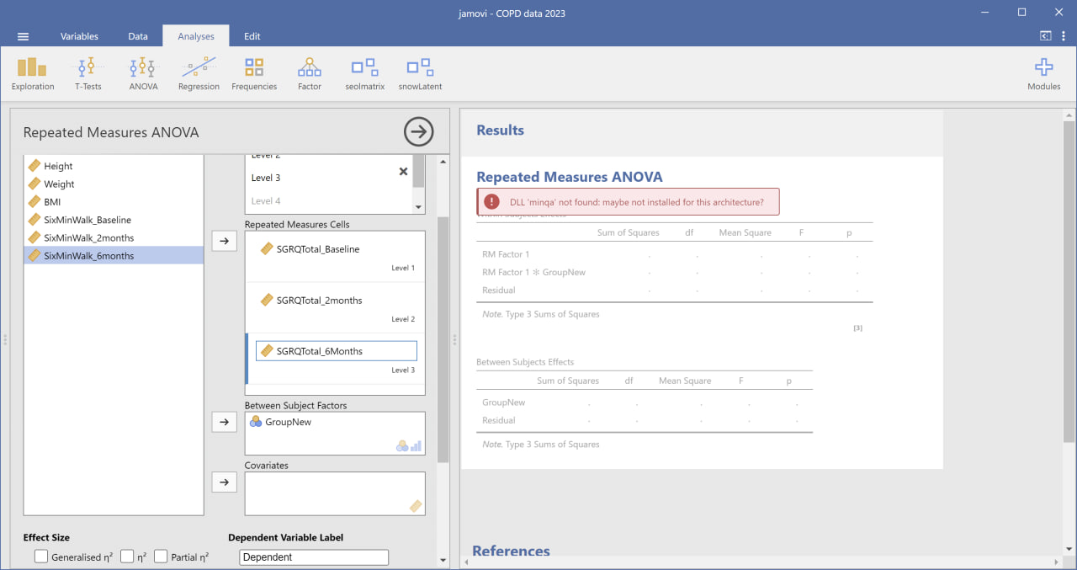Screen dimensions: 1077x570
Task: Open the three-dot options menu
Action: point(1064,36)
